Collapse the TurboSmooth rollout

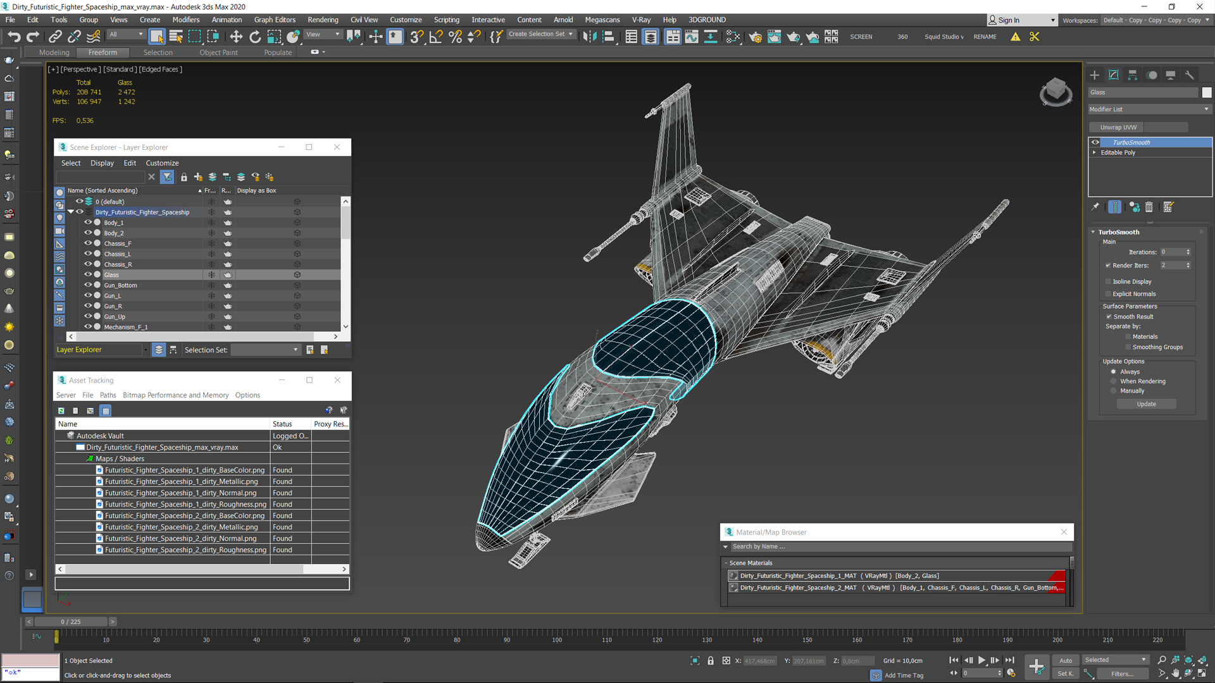[x=1093, y=232]
